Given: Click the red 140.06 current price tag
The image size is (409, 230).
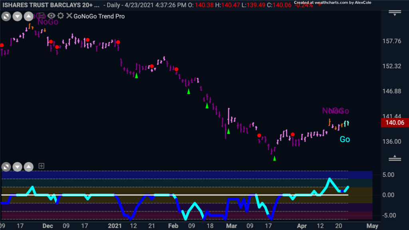Looking at the screenshot, I should coord(395,123).
